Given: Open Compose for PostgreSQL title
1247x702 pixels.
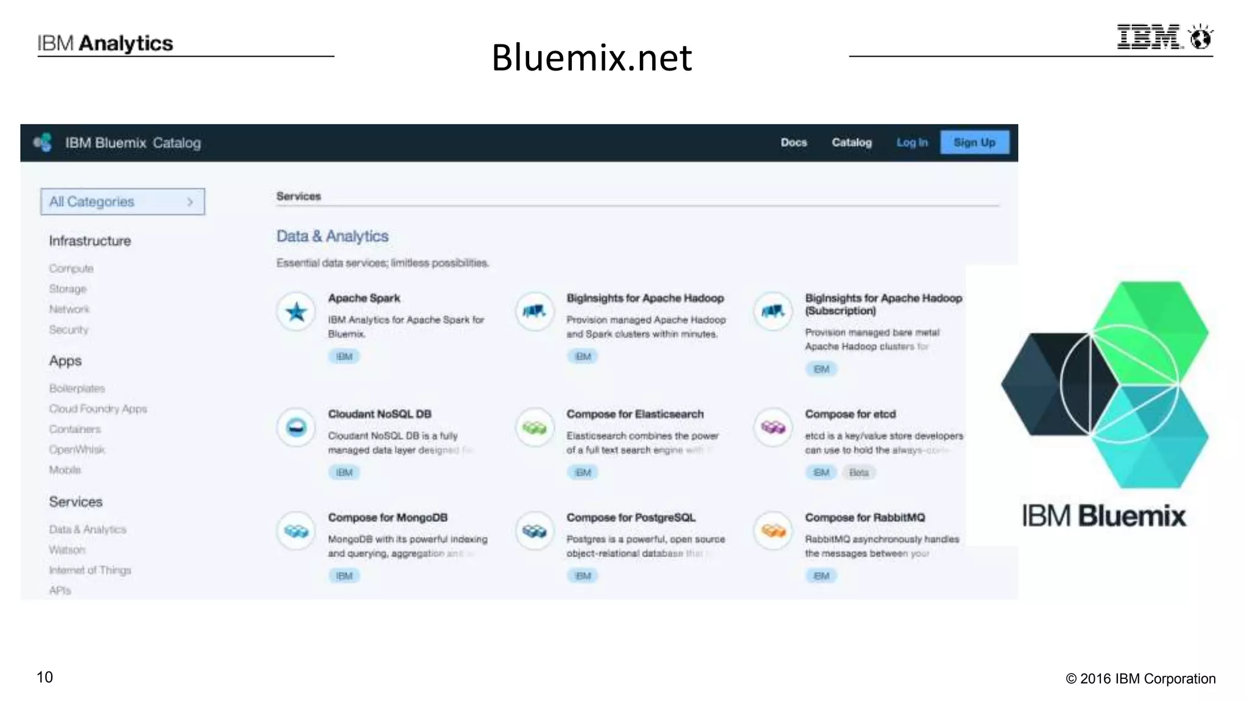Looking at the screenshot, I should point(631,518).
